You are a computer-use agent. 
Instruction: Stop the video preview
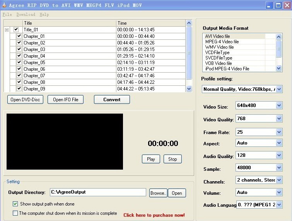click(172, 159)
